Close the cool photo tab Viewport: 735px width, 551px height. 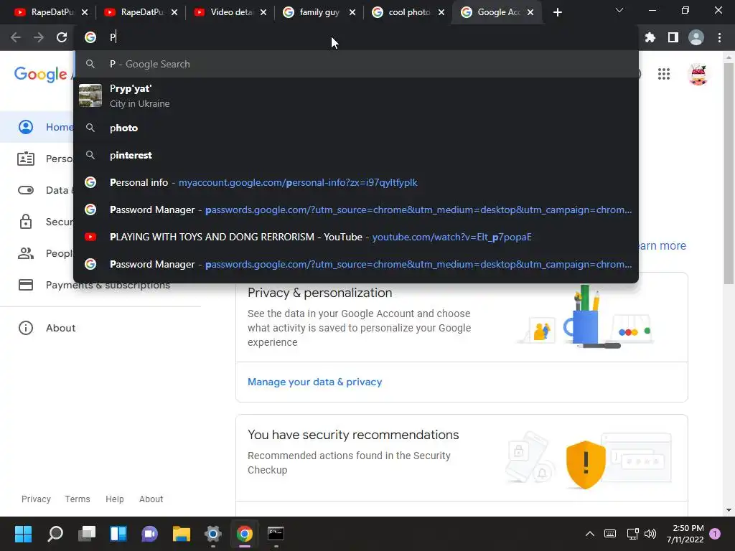(x=441, y=12)
